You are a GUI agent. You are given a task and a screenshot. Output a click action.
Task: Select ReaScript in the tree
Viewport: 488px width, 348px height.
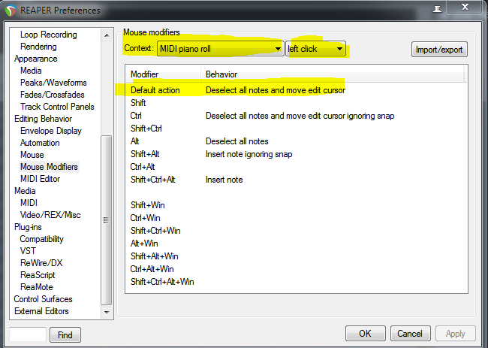coord(38,275)
